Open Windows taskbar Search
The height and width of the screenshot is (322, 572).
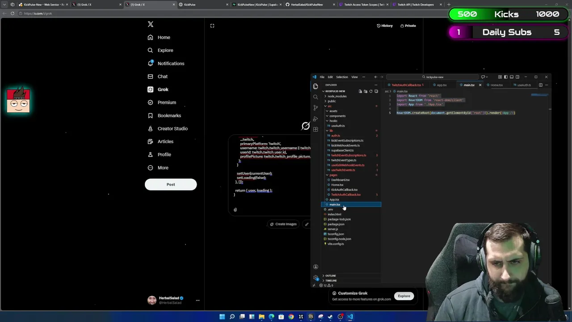(232, 317)
